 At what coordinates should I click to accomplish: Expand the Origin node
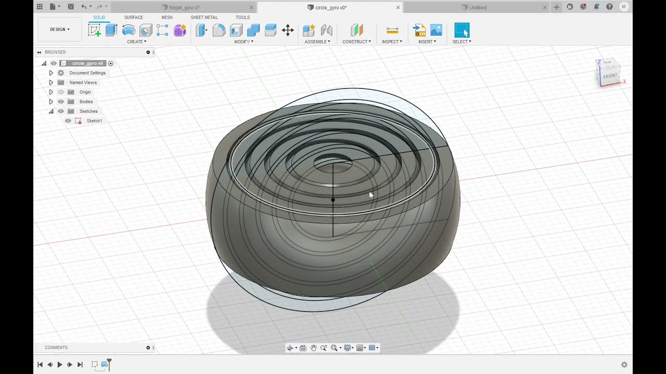(x=51, y=92)
